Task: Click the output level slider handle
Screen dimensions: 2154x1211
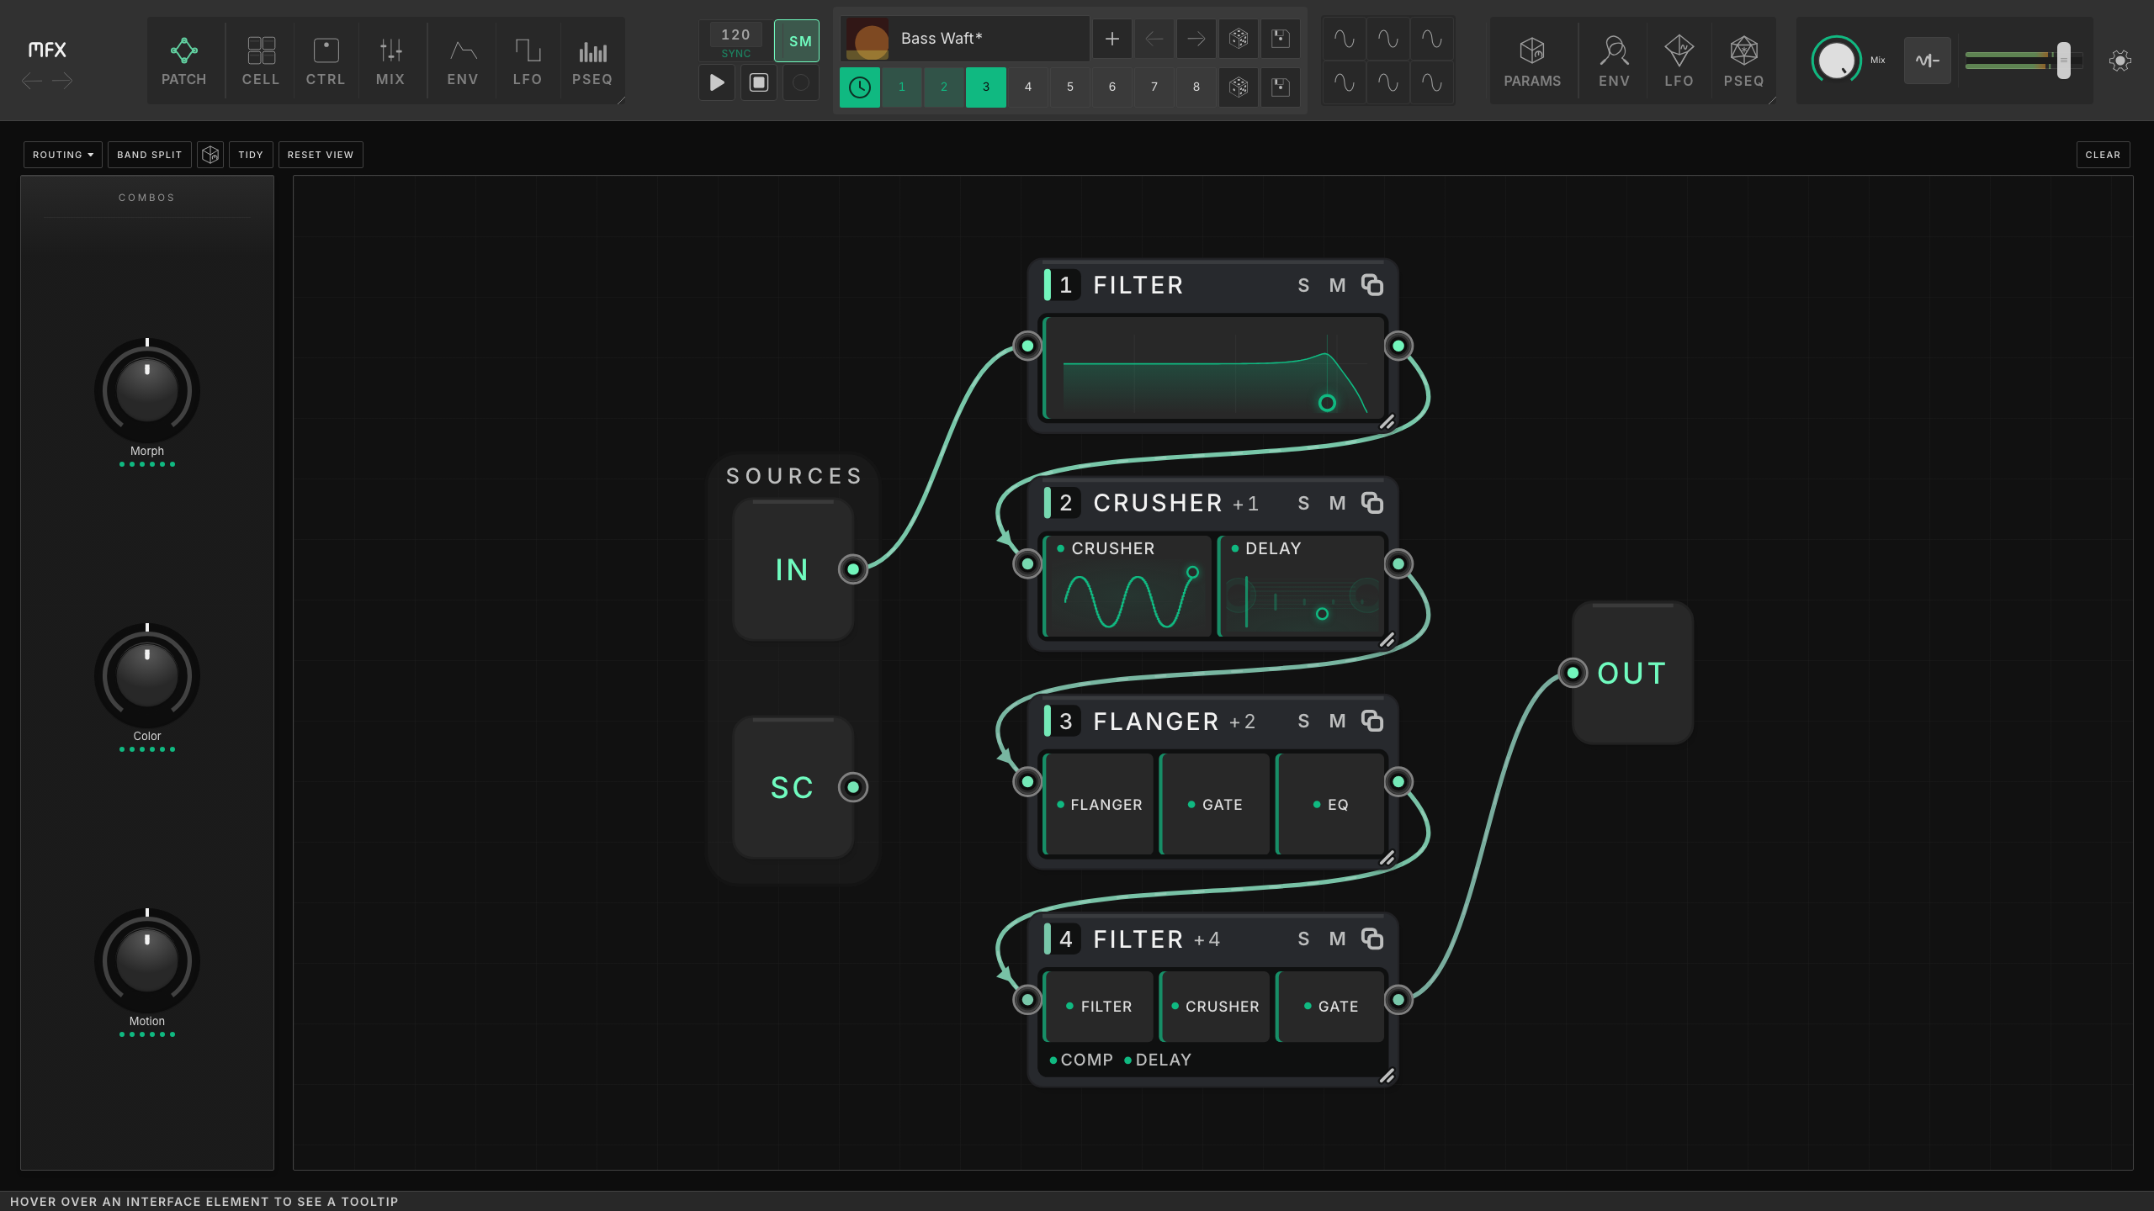Action: 2064,61
